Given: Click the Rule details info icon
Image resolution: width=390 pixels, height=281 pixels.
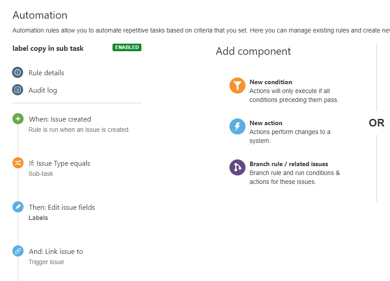Looking at the screenshot, I should click(x=17, y=73).
